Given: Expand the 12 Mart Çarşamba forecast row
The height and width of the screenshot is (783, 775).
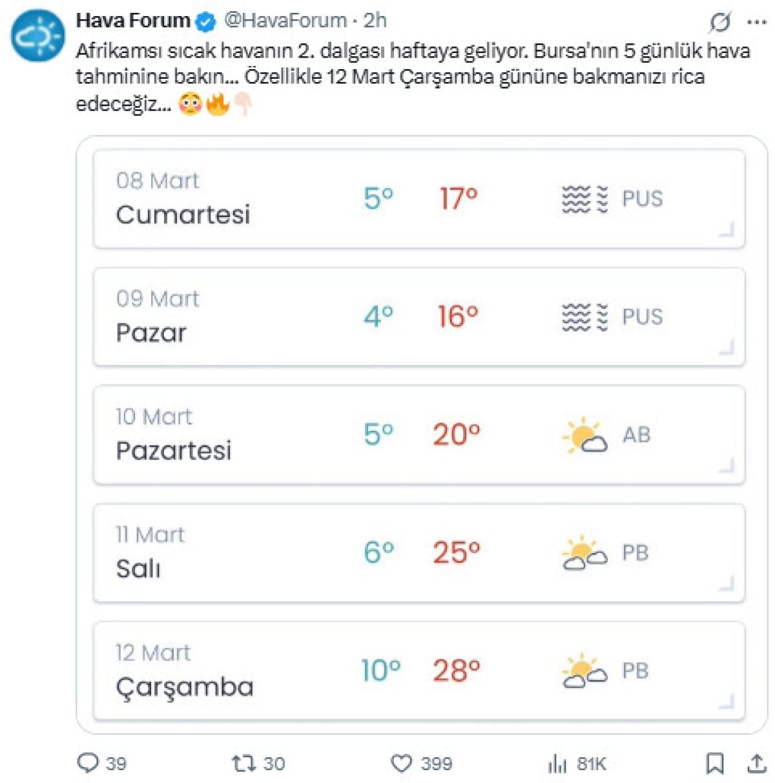Looking at the screenshot, I should point(727,702).
